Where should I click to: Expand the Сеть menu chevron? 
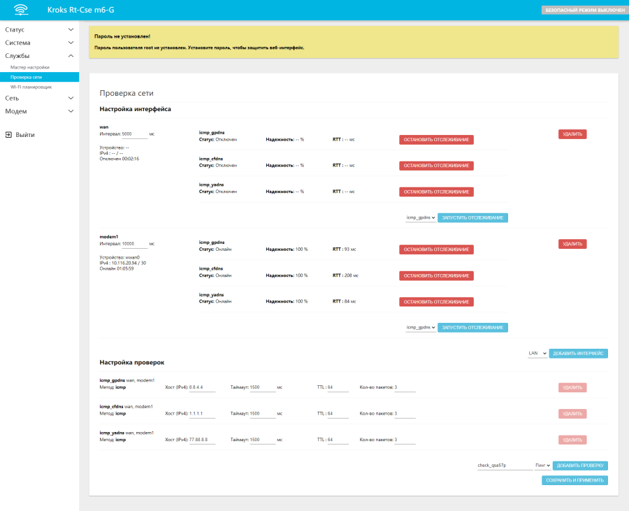coord(71,99)
